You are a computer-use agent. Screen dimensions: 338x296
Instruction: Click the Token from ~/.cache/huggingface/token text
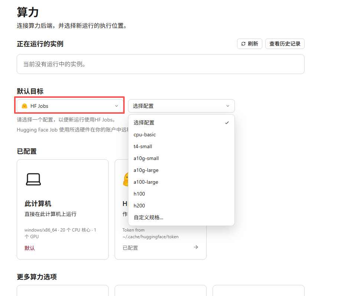click(x=151, y=233)
